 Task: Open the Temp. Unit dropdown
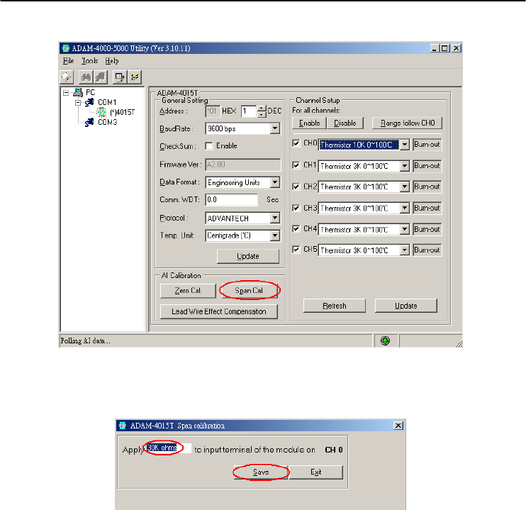click(275, 235)
